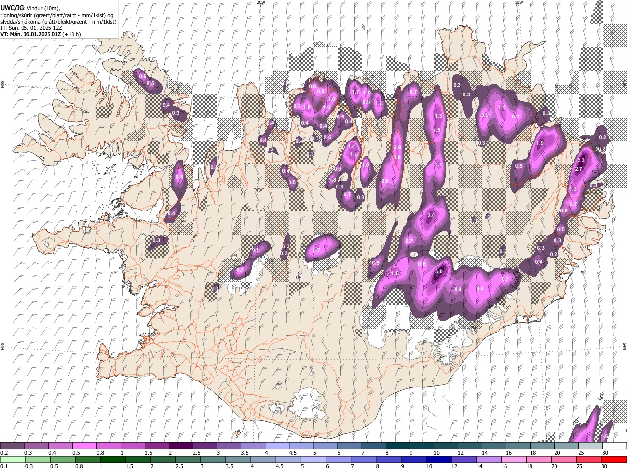Viewport: 627px width, 470px height.
Task: Click the 'VT: Mán. 06.01.2025 01Z (+13 h)' line
Action: (41, 34)
